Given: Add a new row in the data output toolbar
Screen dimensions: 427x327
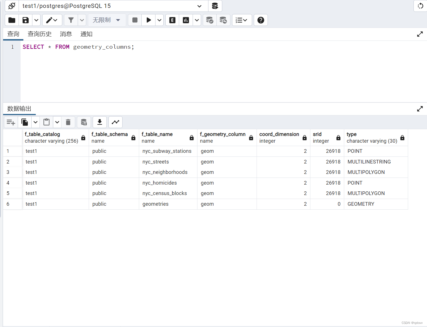Looking at the screenshot, I should pos(11,122).
